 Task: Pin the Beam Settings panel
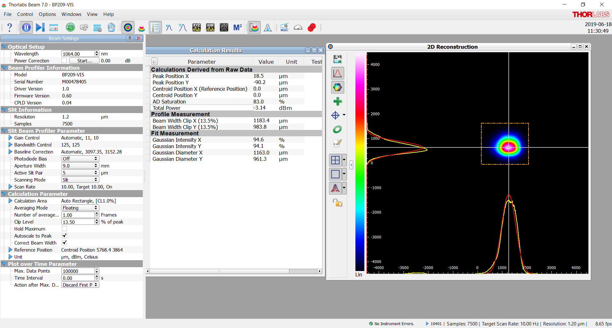tap(130, 38)
